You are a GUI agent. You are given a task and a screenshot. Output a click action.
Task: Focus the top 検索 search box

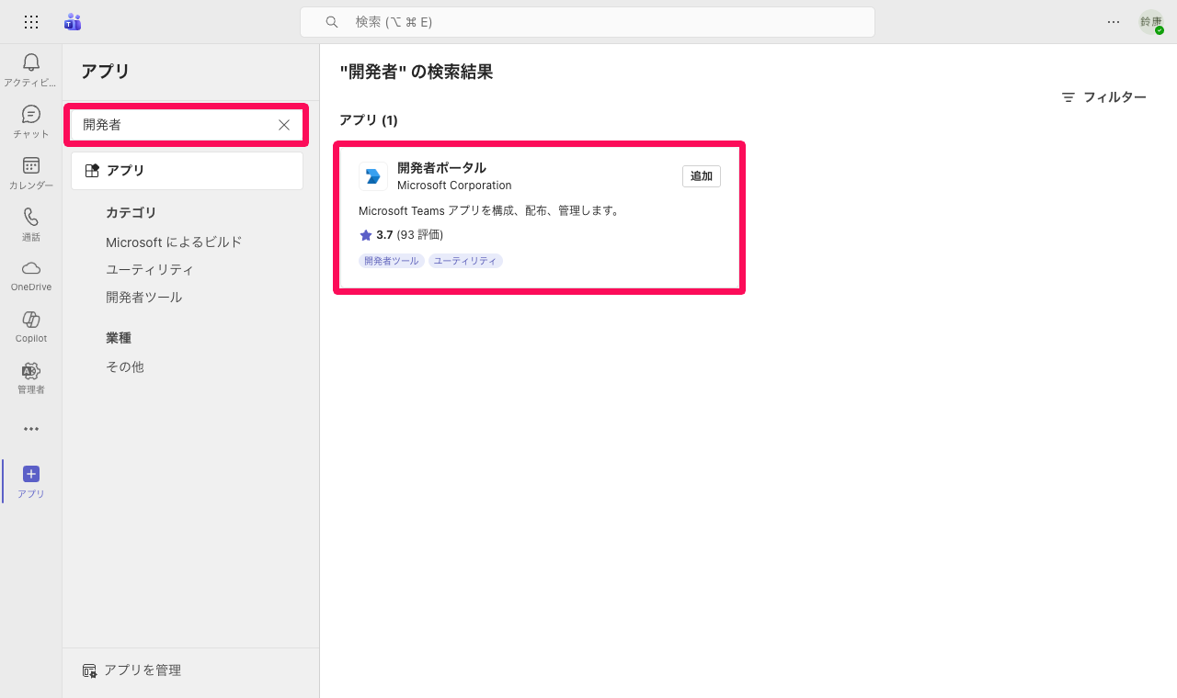click(587, 22)
